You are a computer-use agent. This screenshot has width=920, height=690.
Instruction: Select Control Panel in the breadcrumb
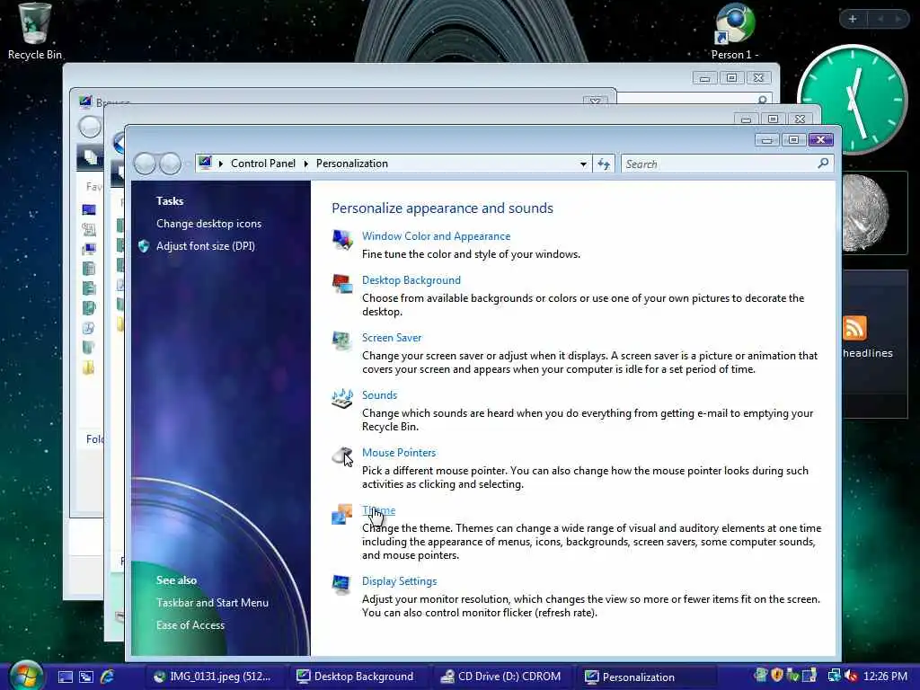(263, 164)
